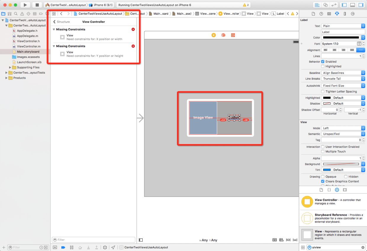Run the project with the Play button
The width and height of the screenshot is (367, 251).
click(x=25, y=5)
